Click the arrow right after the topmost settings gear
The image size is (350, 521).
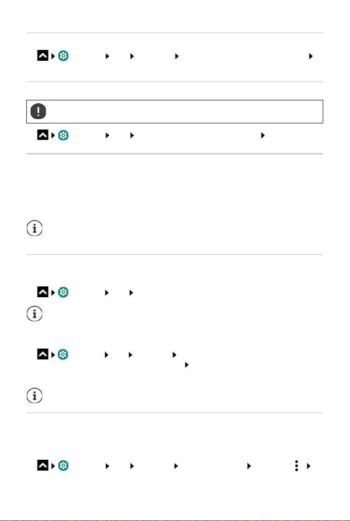point(107,56)
